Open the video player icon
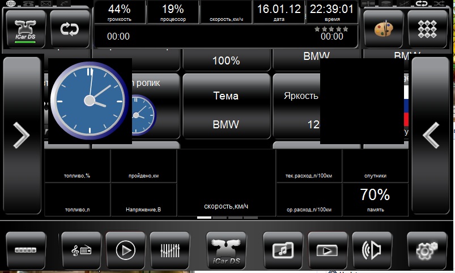The image size is (455, 273). 328,249
